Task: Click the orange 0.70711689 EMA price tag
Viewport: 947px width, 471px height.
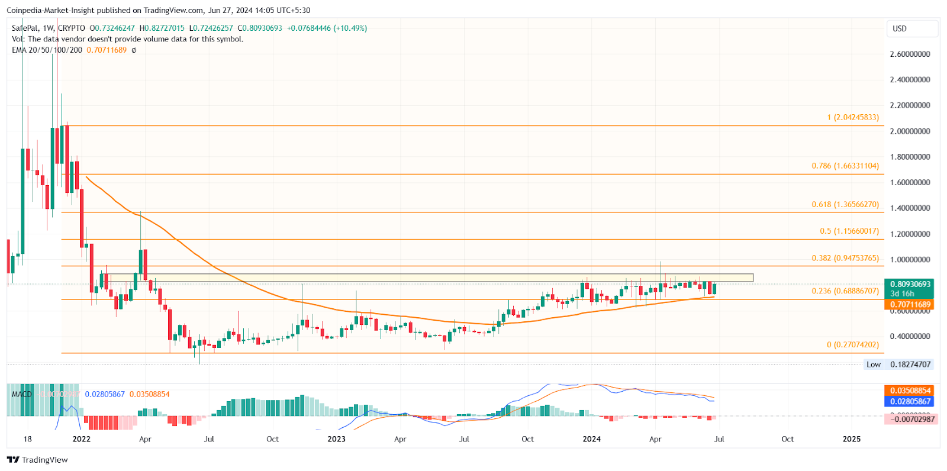Action: tap(910, 305)
